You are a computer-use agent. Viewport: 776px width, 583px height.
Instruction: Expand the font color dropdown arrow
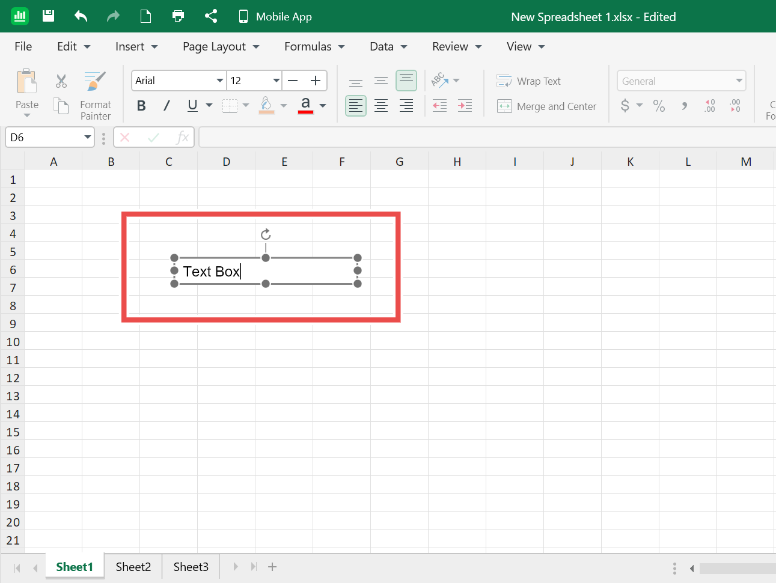(323, 105)
